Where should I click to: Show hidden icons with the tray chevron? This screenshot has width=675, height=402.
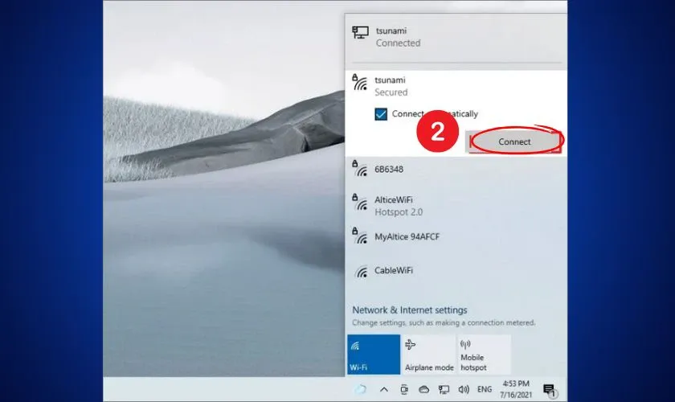pos(384,389)
